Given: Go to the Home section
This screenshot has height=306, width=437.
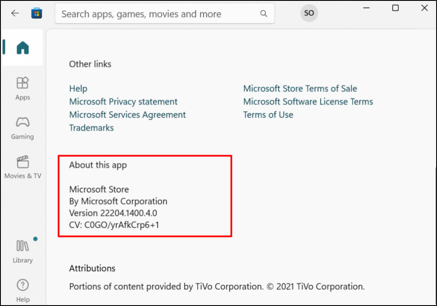Looking at the screenshot, I should click(23, 47).
